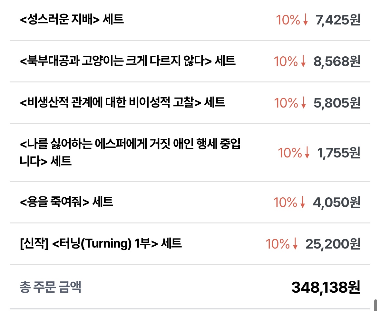Click the scrollbar thumb at right edge
Viewport: 380px width, 311px height.
point(375,305)
